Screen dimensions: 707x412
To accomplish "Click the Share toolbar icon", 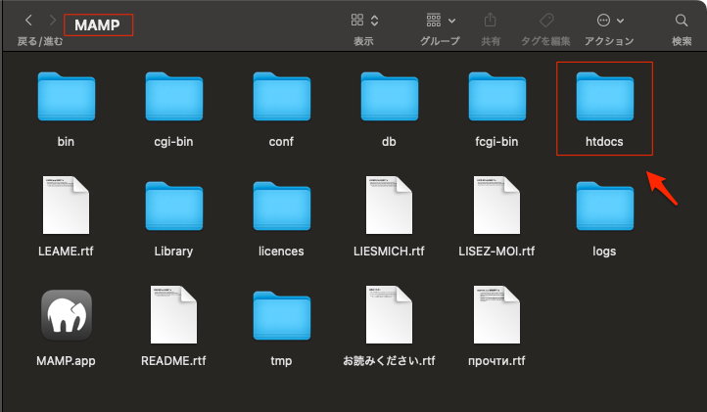I will coord(491,21).
